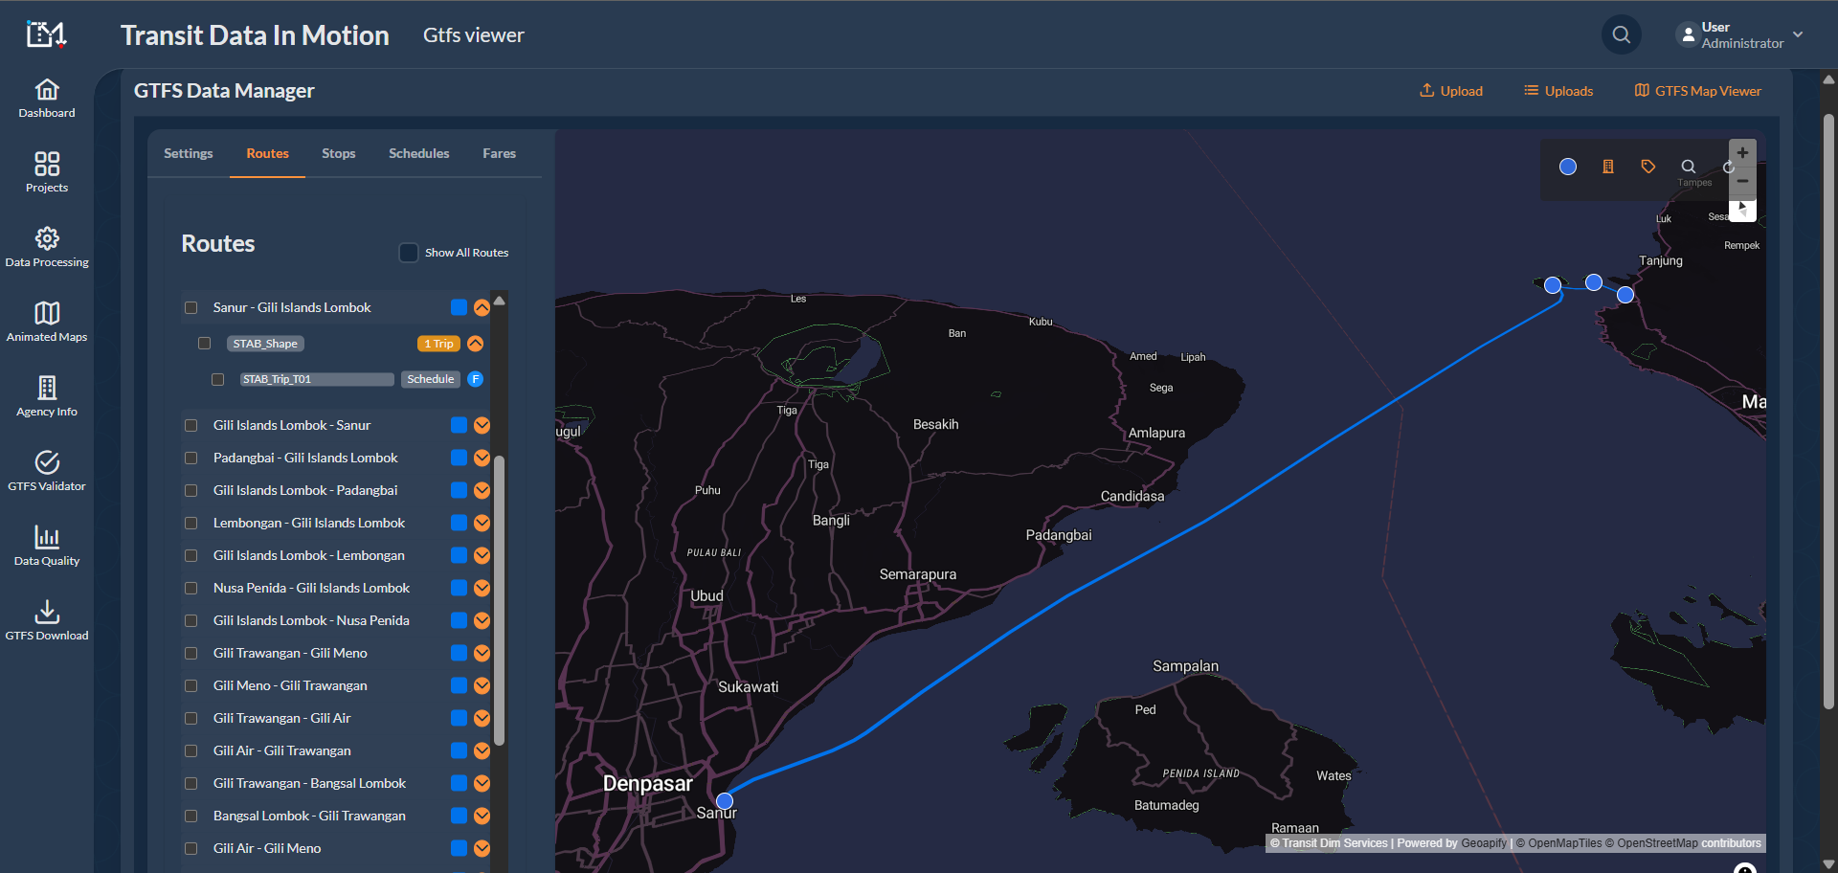This screenshot has height=873, width=1838.
Task: Click blue color swatch for Lembongan - Gili Islands Lombok
Action: point(459,523)
